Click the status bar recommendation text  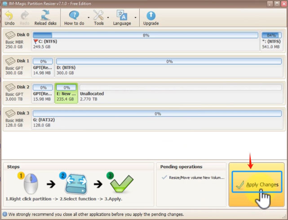96,214
